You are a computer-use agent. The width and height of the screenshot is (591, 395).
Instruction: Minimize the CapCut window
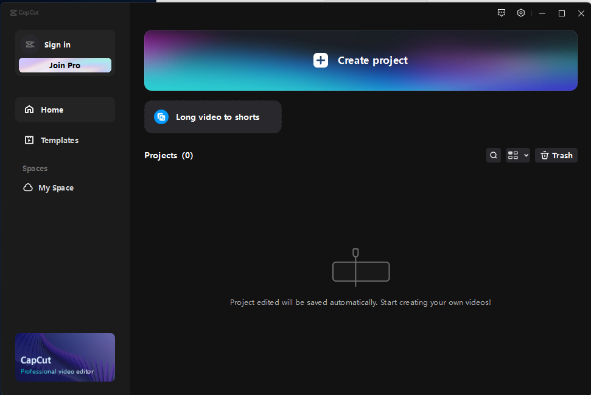[542, 13]
